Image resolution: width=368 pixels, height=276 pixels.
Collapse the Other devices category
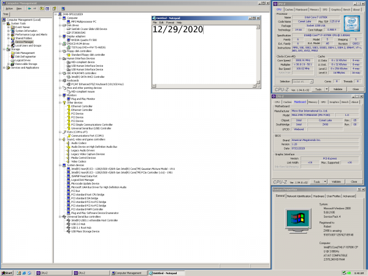[60, 102]
